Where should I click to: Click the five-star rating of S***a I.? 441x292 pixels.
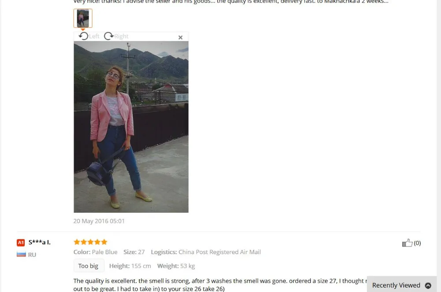90,242
